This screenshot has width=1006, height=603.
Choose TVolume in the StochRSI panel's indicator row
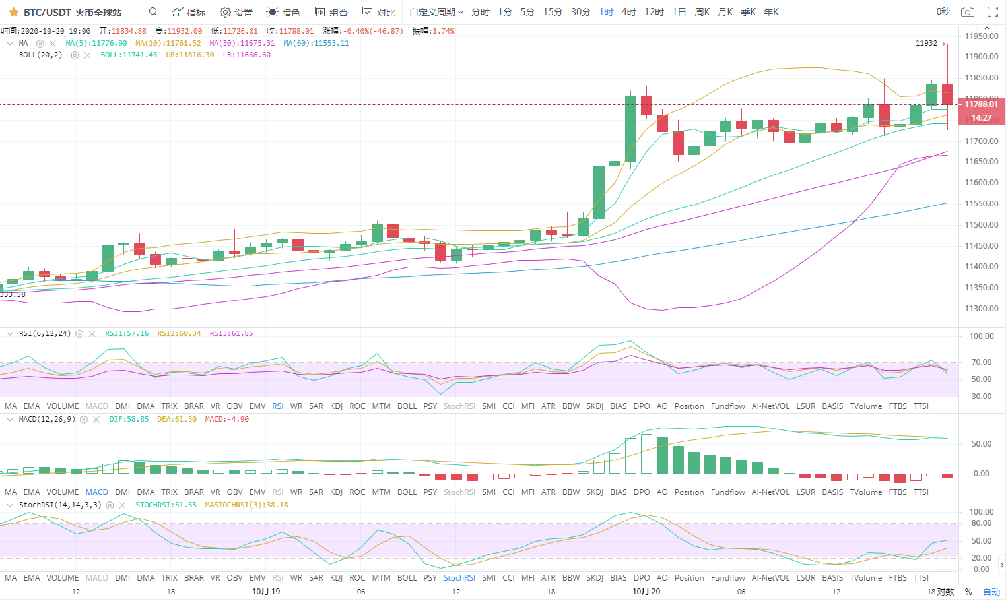(866, 578)
